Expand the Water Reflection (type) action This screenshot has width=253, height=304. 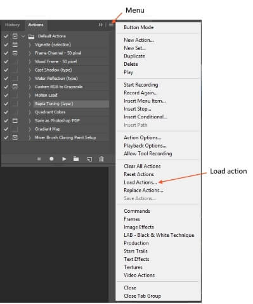coord(30,79)
